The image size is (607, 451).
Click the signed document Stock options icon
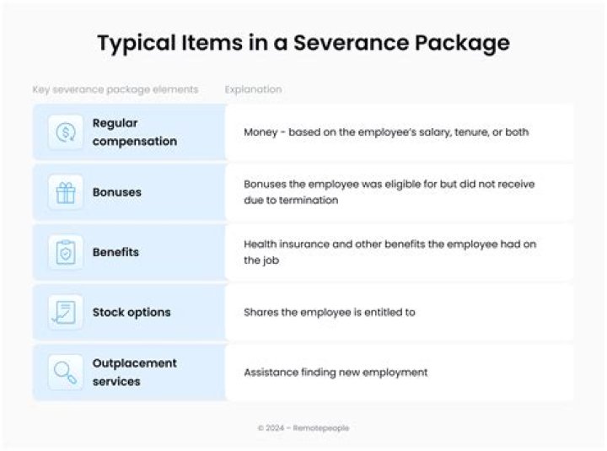coord(66,312)
